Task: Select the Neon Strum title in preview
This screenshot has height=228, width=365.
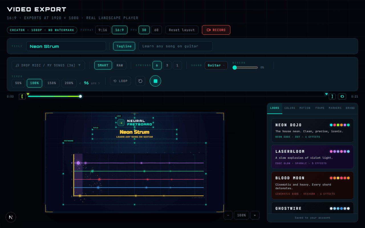Action: coord(135,132)
